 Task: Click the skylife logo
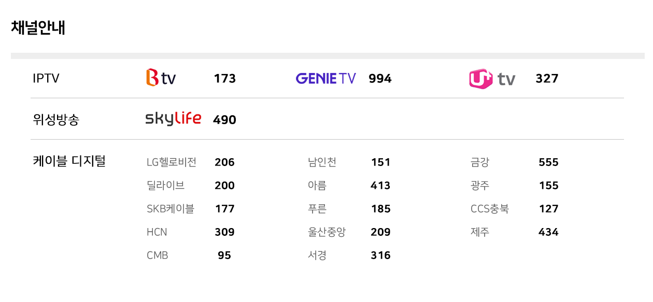[x=173, y=119]
